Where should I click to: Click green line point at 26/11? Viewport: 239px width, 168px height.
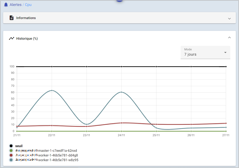(191, 131)
